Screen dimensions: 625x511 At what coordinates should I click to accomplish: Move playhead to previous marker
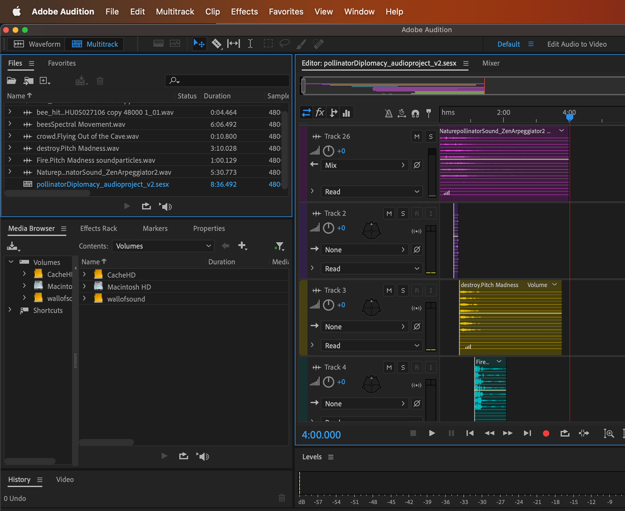(470, 433)
